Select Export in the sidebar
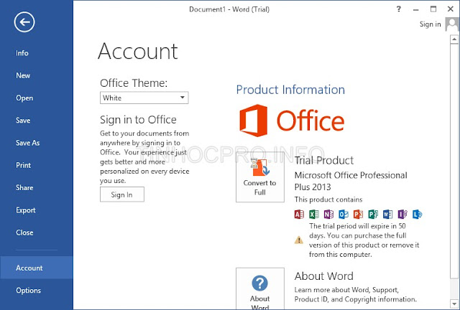This screenshot has width=460, height=310. click(26, 210)
